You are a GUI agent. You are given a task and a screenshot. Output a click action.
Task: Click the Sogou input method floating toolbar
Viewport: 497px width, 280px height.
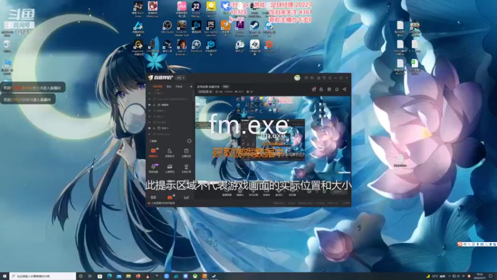(476, 244)
